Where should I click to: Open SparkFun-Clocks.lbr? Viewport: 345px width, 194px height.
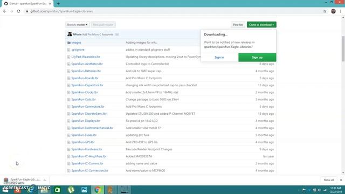(x=85, y=92)
